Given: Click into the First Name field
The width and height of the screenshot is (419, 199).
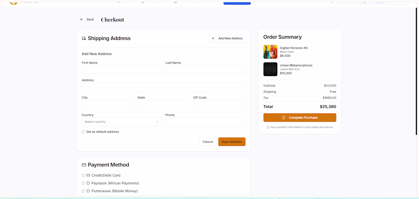Looking at the screenshot, I should click(122, 69).
